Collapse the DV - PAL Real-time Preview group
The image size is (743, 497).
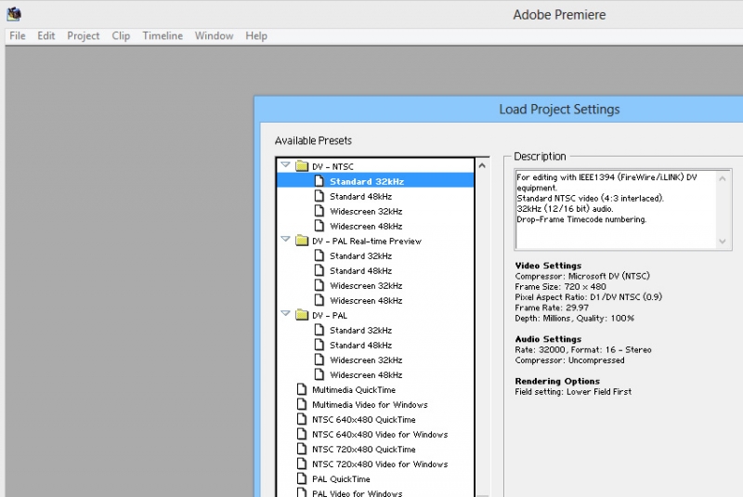[x=286, y=242]
